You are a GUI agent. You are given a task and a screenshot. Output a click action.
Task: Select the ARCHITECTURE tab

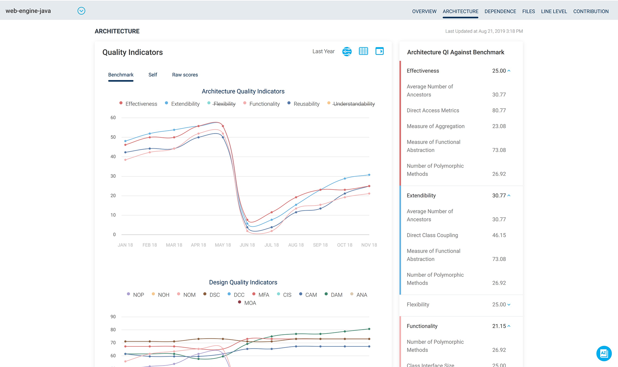point(460,11)
